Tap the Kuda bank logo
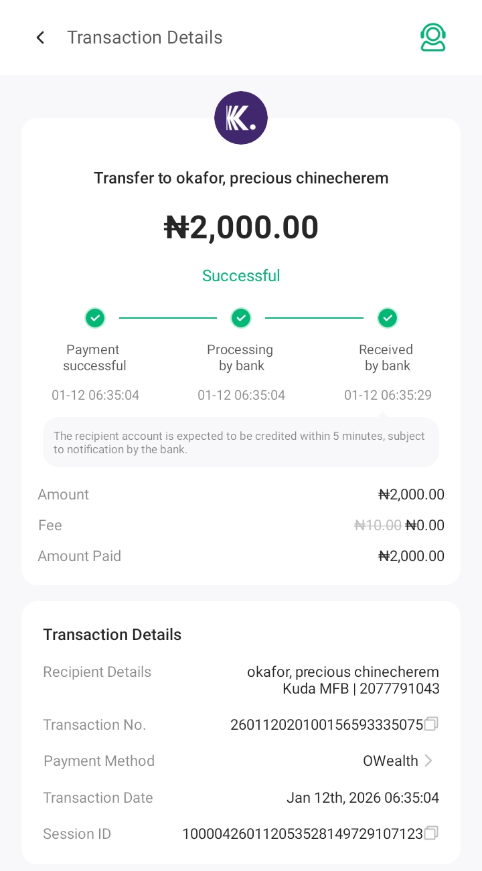 coord(241,118)
